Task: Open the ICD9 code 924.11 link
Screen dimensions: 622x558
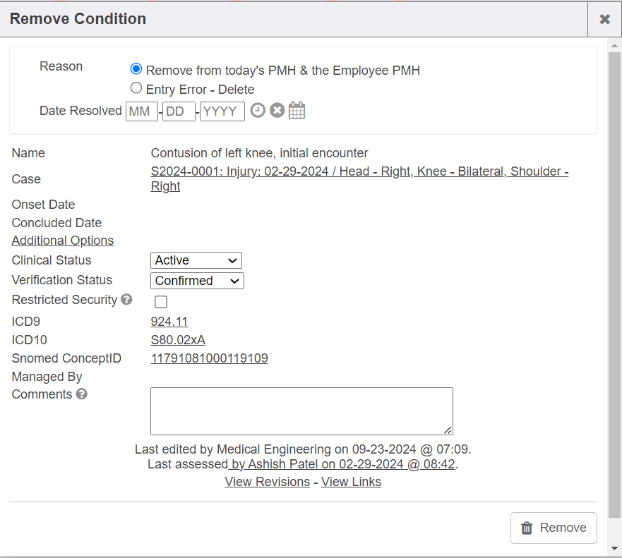Action: [x=169, y=322]
